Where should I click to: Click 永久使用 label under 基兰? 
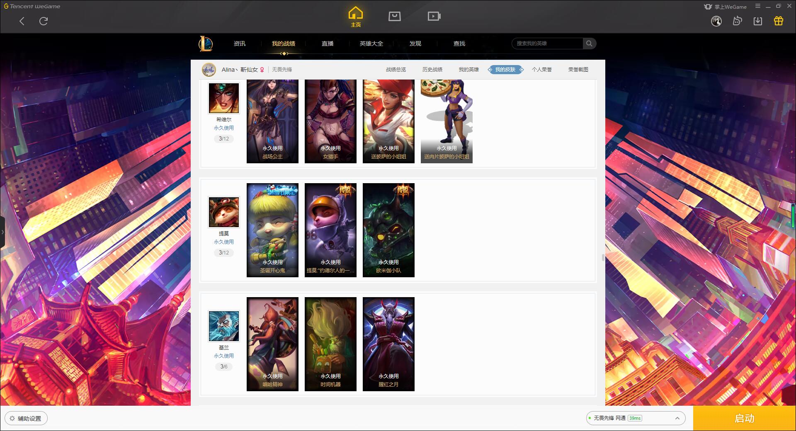point(224,356)
